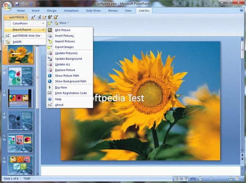Save the presentation with floppy icon
The image size is (246, 183).
17,4
